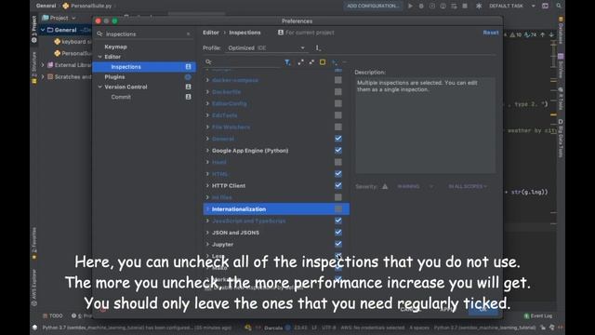Select Commit under Version Control
This screenshot has width=595, height=335.
coord(121,97)
